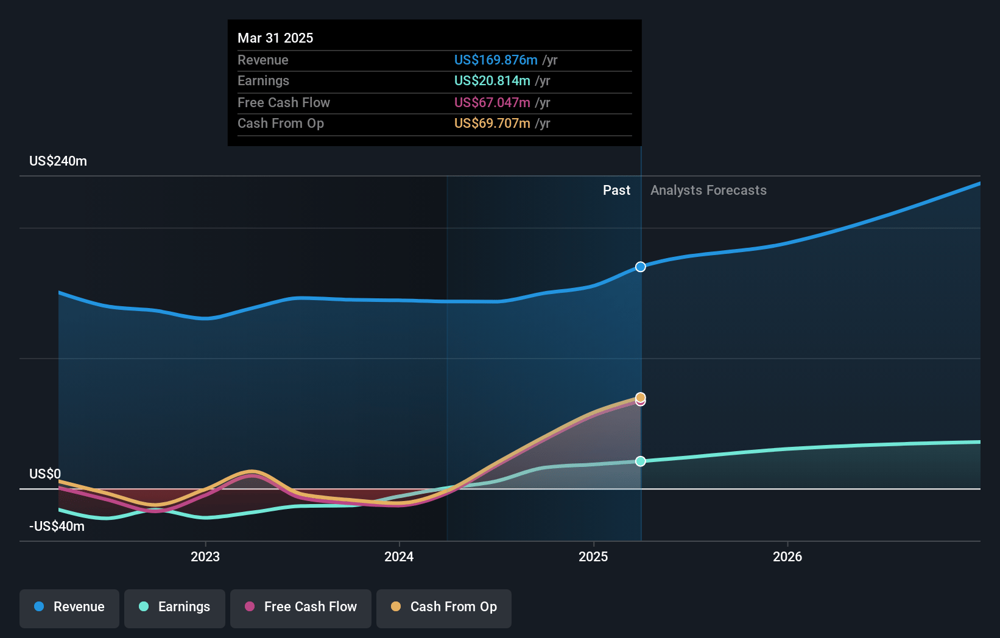
Task: Click the US$169.876m revenue value
Action: tap(496, 60)
